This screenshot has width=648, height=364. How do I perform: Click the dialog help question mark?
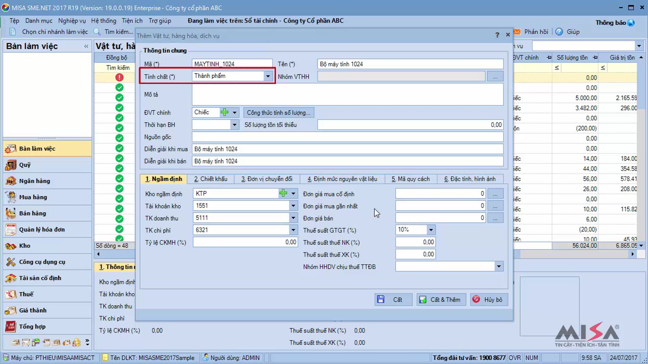(x=497, y=35)
